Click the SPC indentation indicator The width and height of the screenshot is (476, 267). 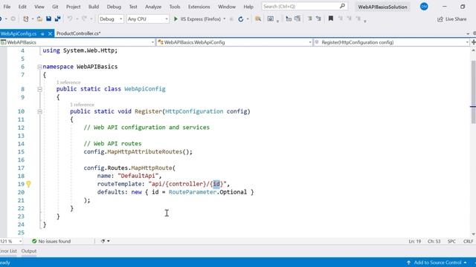pos(451,241)
